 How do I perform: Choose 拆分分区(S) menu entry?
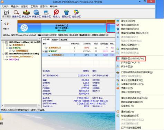(x=127, y=66)
